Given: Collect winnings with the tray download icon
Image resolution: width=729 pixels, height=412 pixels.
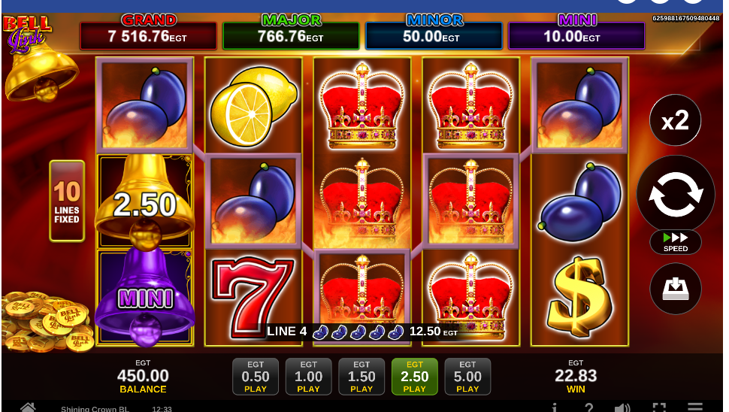Looking at the screenshot, I should [x=675, y=289].
